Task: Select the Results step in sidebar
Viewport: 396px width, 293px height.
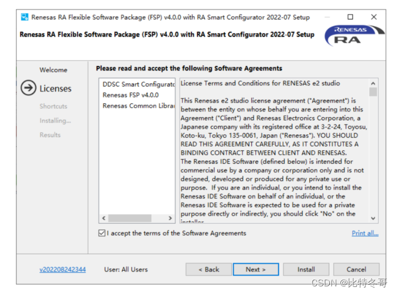Action: 50,135
